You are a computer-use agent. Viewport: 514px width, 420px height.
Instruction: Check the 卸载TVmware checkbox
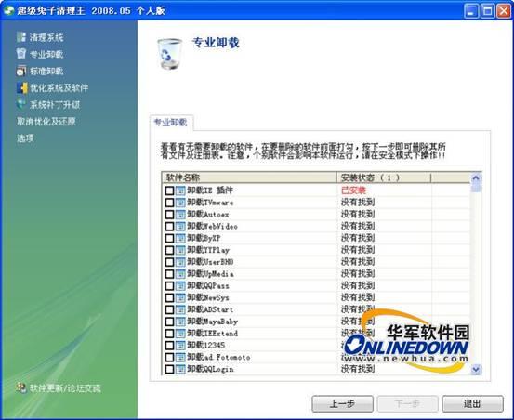pyautogui.click(x=169, y=203)
